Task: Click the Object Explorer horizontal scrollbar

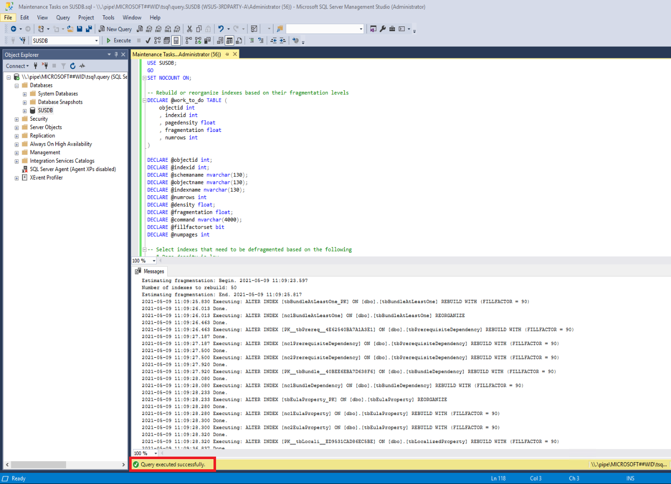Action: click(39, 465)
